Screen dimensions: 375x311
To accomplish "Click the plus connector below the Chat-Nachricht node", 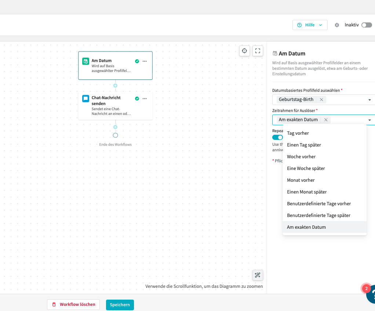I will (115, 127).
